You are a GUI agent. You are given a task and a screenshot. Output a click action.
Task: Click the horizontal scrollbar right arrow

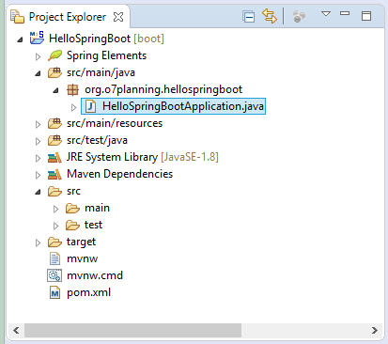(x=375, y=330)
